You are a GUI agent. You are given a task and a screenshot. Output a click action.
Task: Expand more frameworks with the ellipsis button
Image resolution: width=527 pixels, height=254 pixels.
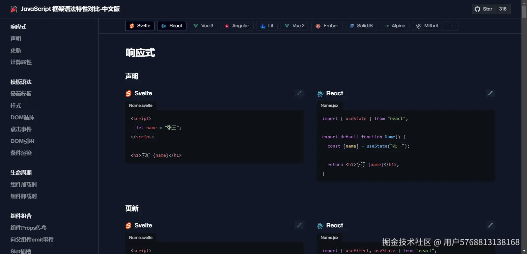(x=452, y=26)
